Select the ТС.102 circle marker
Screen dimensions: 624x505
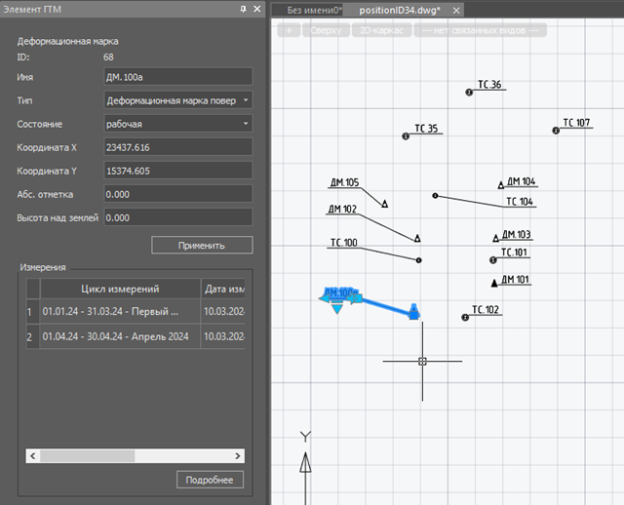tap(465, 317)
